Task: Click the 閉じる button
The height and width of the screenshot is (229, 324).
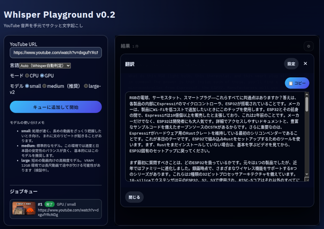Action: pyautogui.click(x=134, y=197)
